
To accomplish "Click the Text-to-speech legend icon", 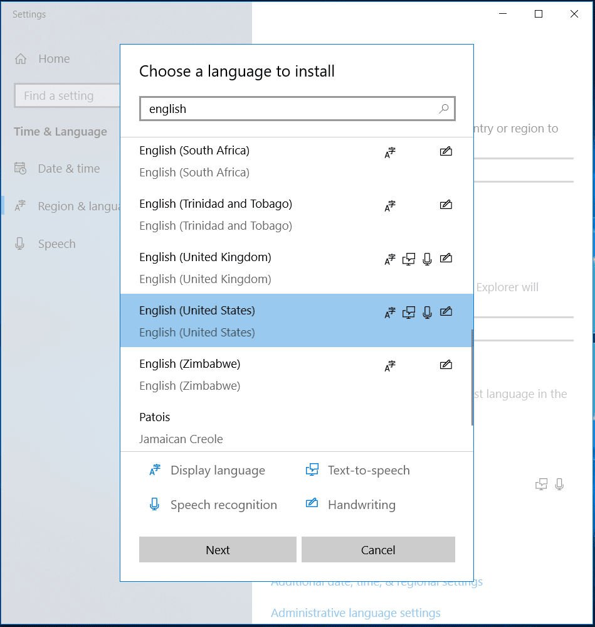I will click(x=312, y=470).
